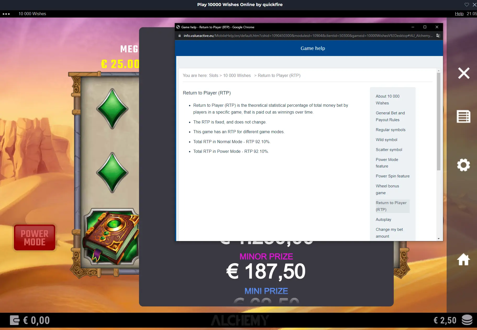Open Autoplay help topic

coord(383,220)
